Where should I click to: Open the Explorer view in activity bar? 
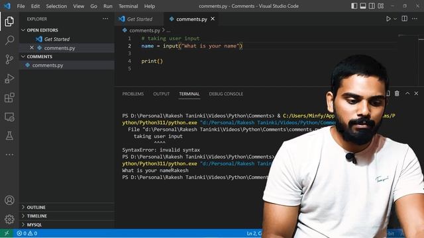click(9, 21)
